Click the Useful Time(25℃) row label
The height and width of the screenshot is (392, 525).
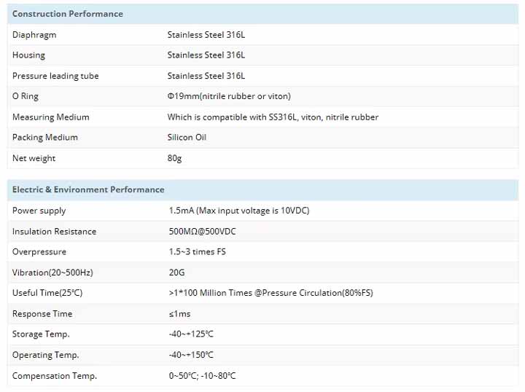click(47, 293)
